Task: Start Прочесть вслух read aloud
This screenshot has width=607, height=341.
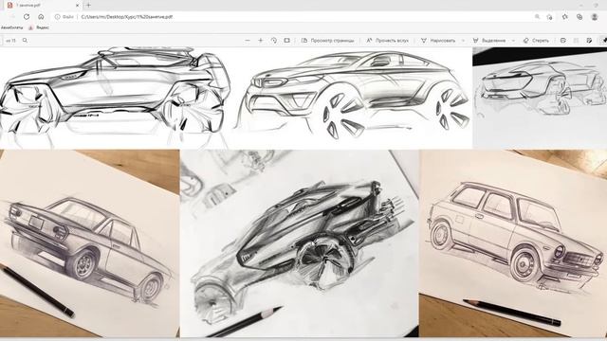Action: click(x=388, y=40)
